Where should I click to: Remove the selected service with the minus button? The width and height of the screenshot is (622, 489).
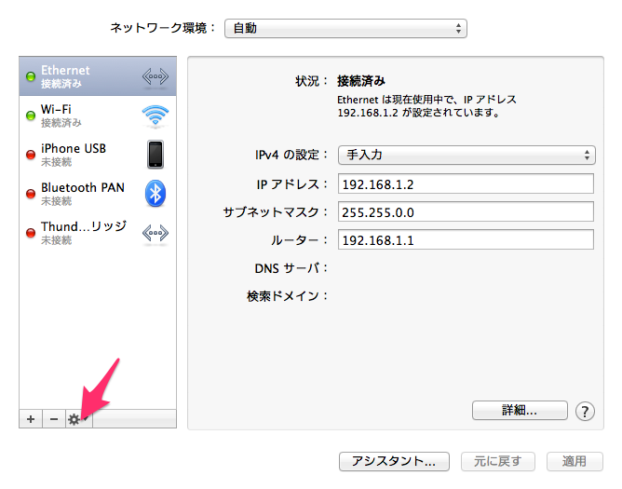tap(54, 419)
